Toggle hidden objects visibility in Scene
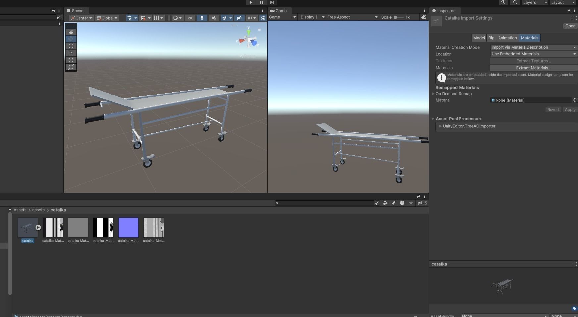Screen dimensions: 578x317 (x=239, y=18)
